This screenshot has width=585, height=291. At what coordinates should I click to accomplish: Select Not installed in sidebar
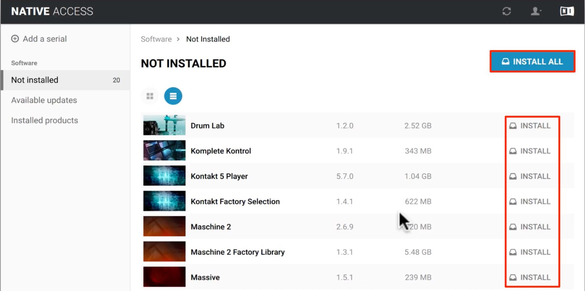tap(65, 80)
